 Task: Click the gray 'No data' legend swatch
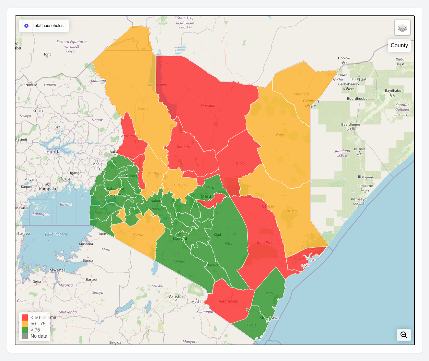coord(25,336)
